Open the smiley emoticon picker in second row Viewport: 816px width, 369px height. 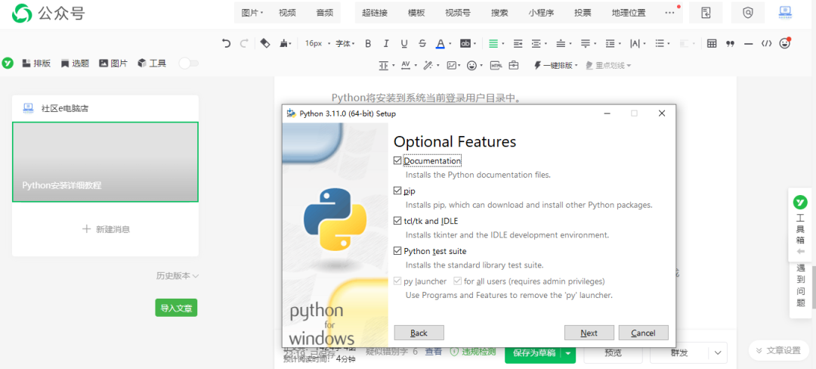click(x=472, y=65)
